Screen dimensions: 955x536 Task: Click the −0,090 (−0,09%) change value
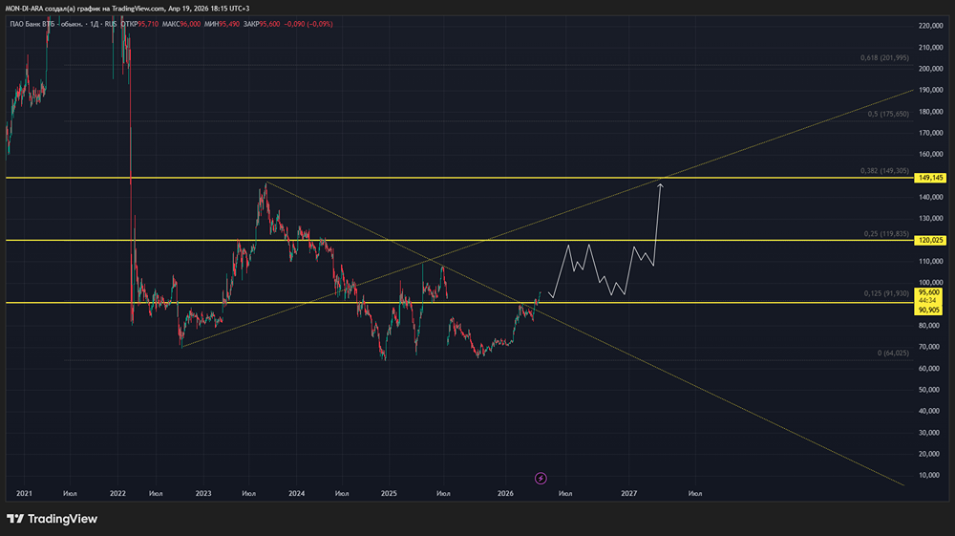[308, 25]
